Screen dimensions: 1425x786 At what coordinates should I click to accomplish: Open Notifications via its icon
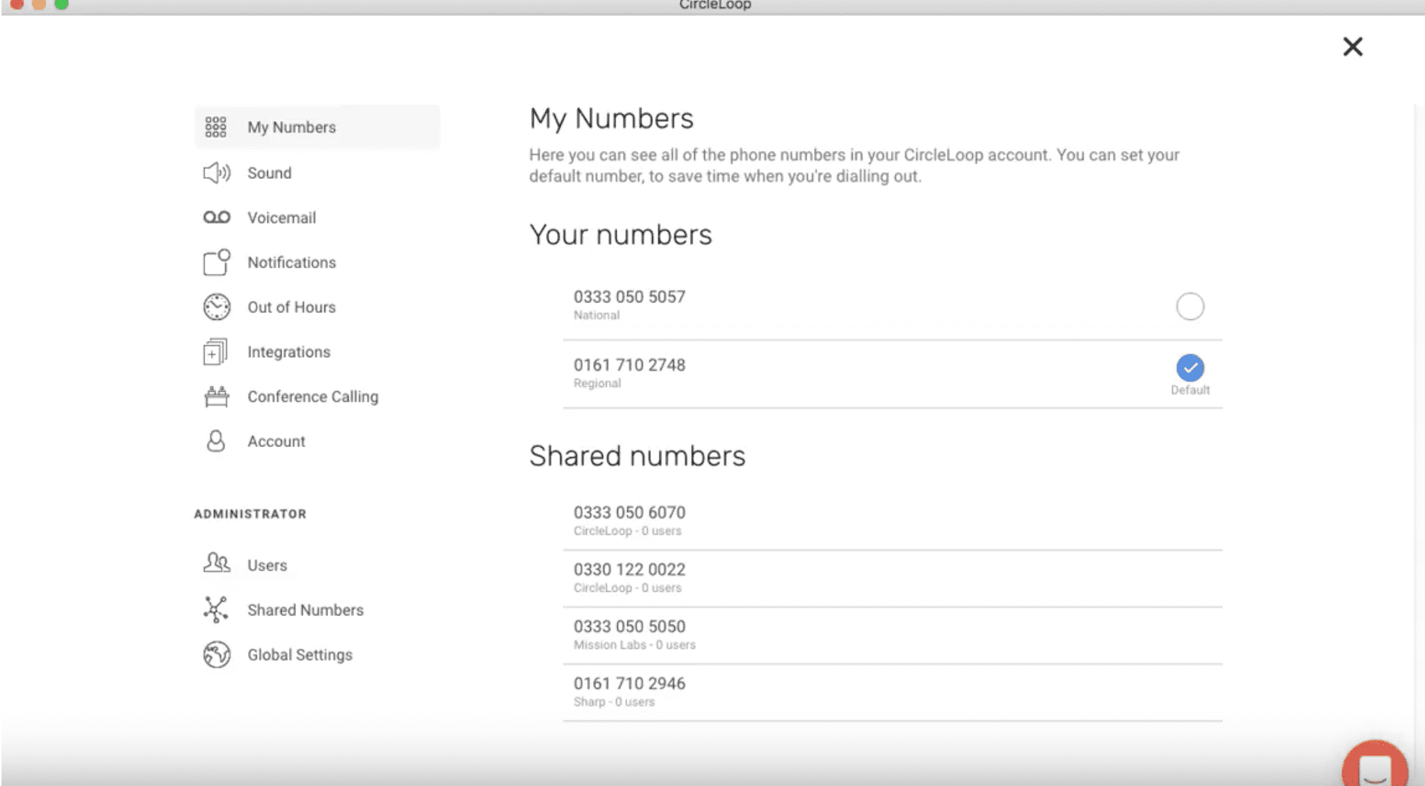(x=216, y=262)
